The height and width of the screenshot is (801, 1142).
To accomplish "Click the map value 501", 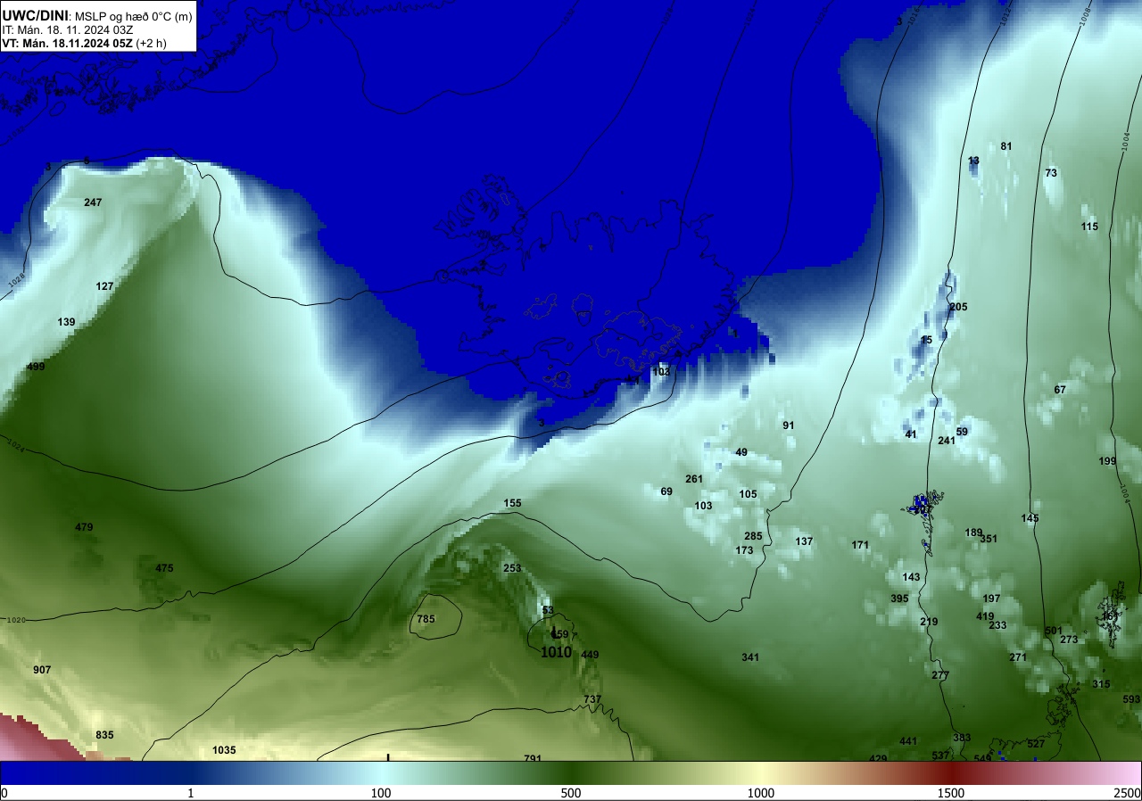I will click(x=1054, y=631).
